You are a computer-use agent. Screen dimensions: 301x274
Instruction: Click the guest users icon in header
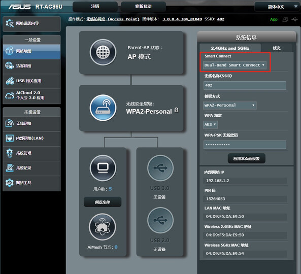[285, 19]
